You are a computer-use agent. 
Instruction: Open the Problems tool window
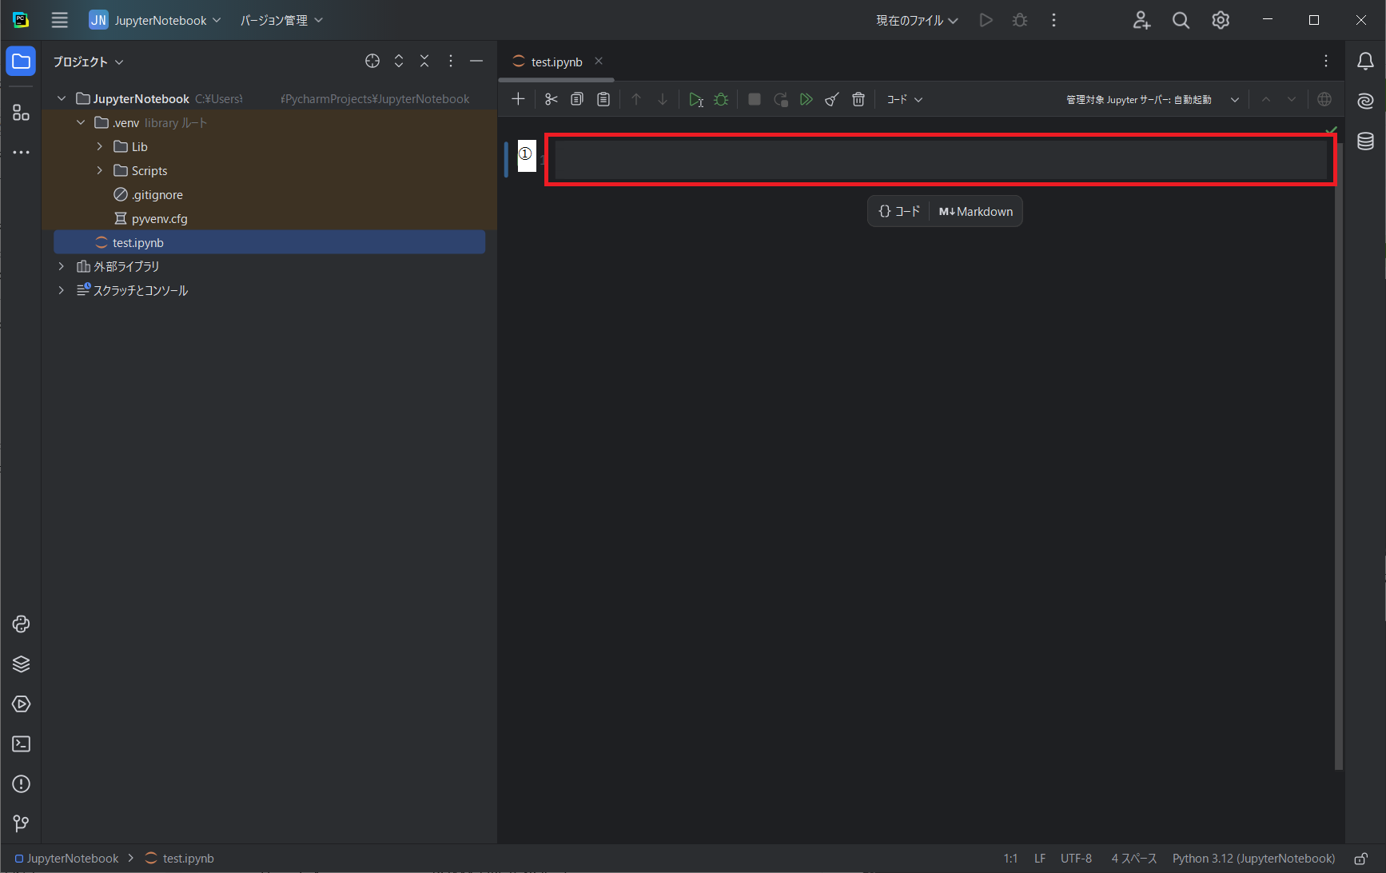21,784
